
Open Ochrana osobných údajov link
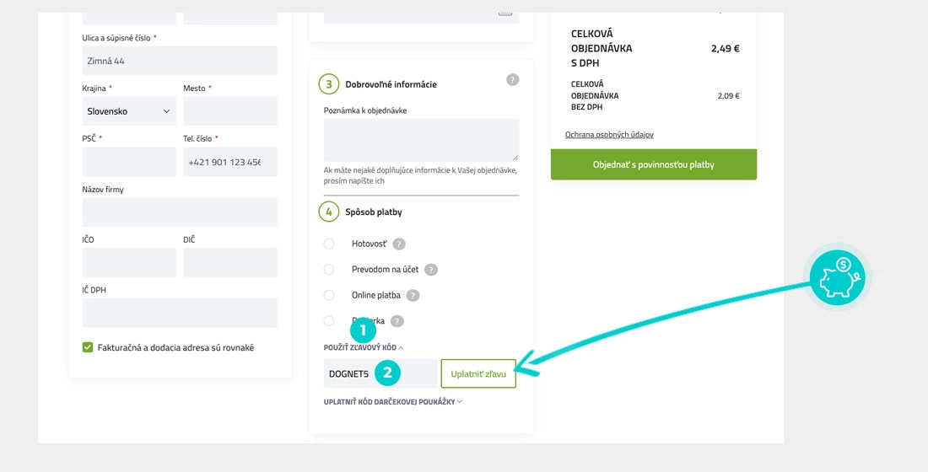609,135
